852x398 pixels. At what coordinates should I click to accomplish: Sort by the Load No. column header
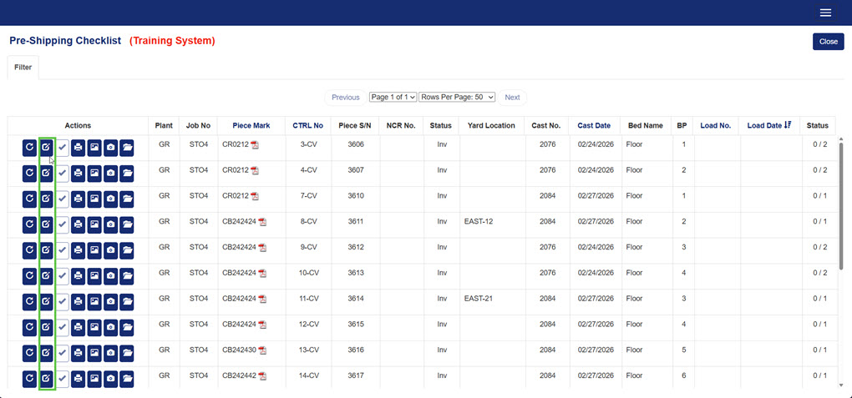716,125
